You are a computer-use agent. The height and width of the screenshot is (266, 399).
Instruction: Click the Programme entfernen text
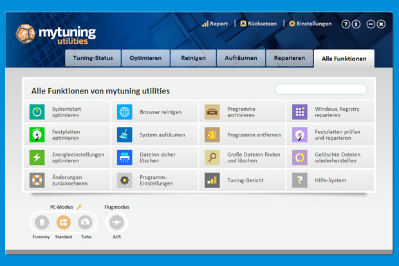pos(254,135)
